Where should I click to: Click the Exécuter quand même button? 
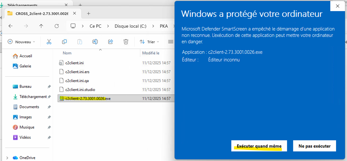pyautogui.click(x=259, y=146)
